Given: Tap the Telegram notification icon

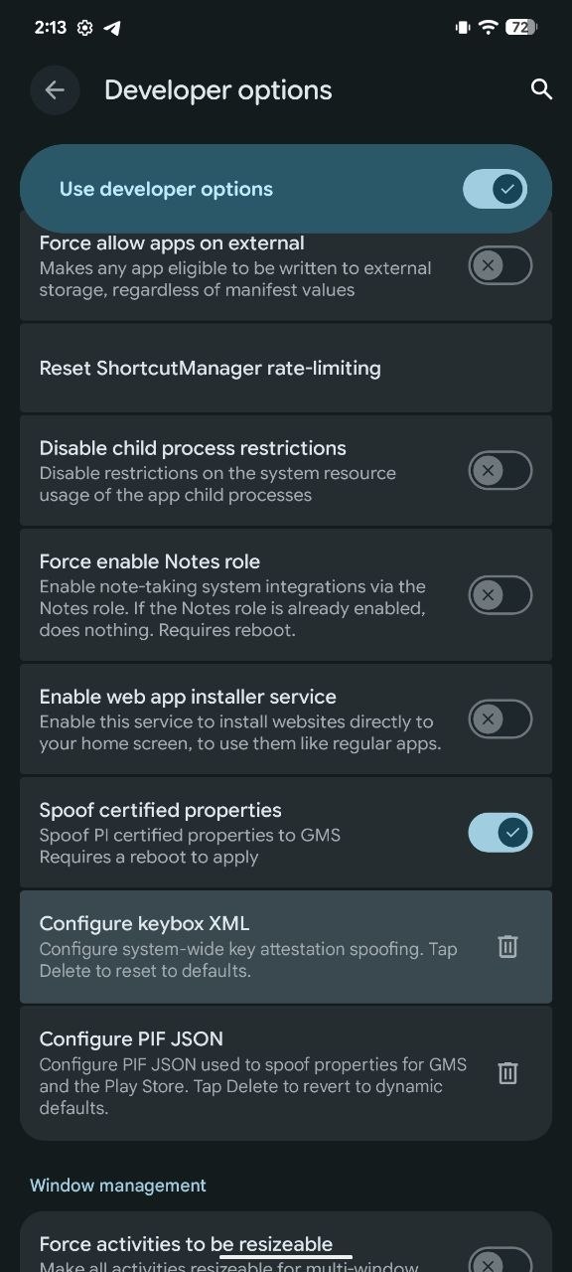Looking at the screenshot, I should (x=112, y=28).
